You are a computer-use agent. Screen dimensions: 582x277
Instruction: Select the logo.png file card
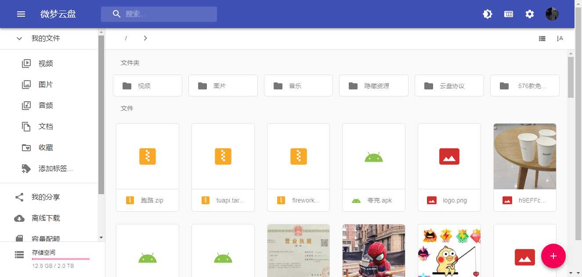coord(449,167)
